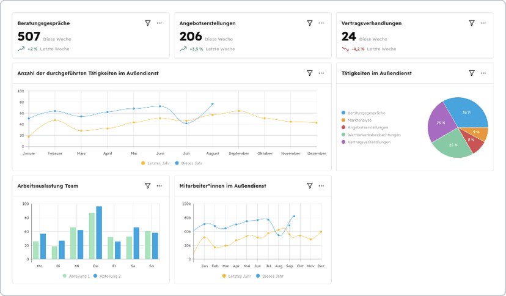
Task: Click the -4,2 % change text
Action: (x=358, y=49)
